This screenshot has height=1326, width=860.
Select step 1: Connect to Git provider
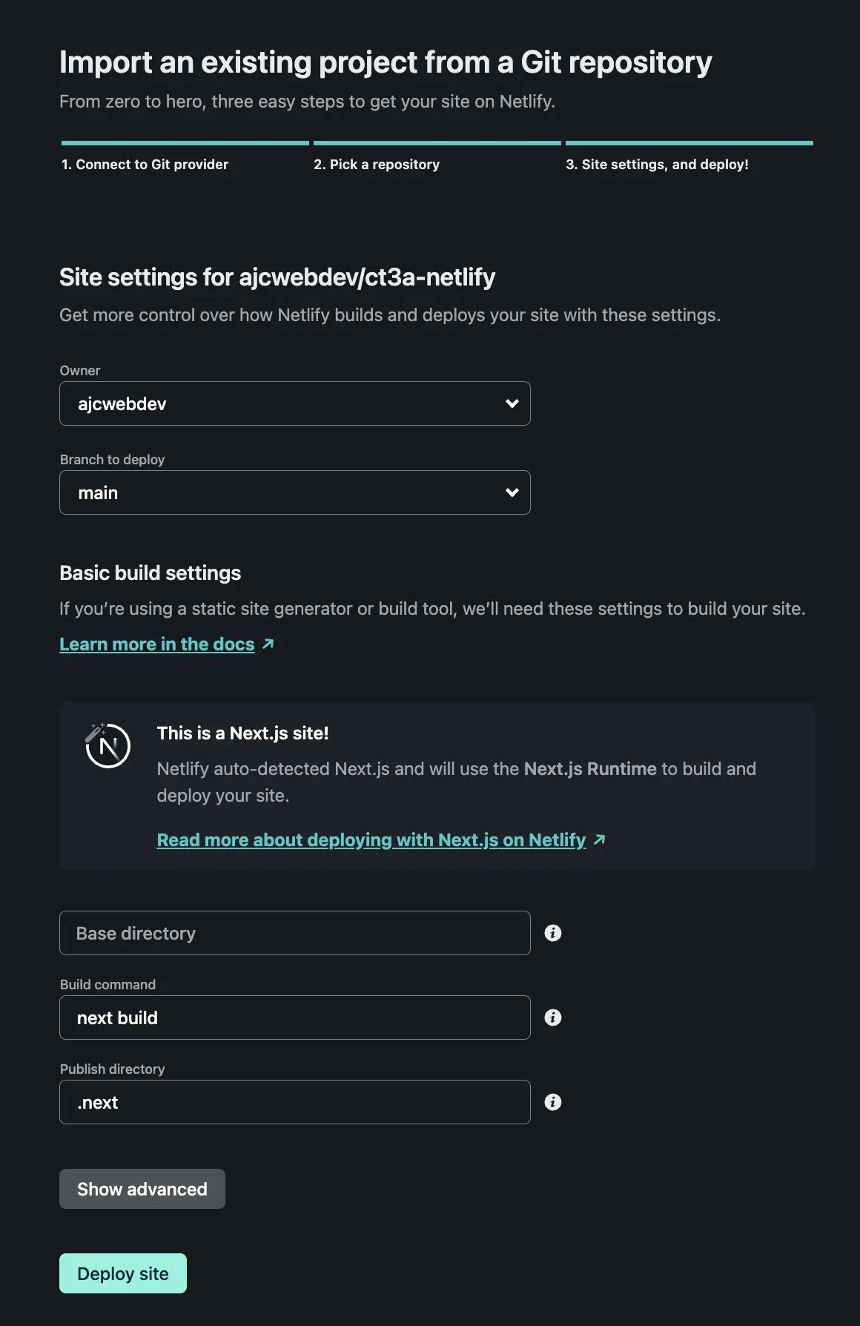click(x=145, y=164)
